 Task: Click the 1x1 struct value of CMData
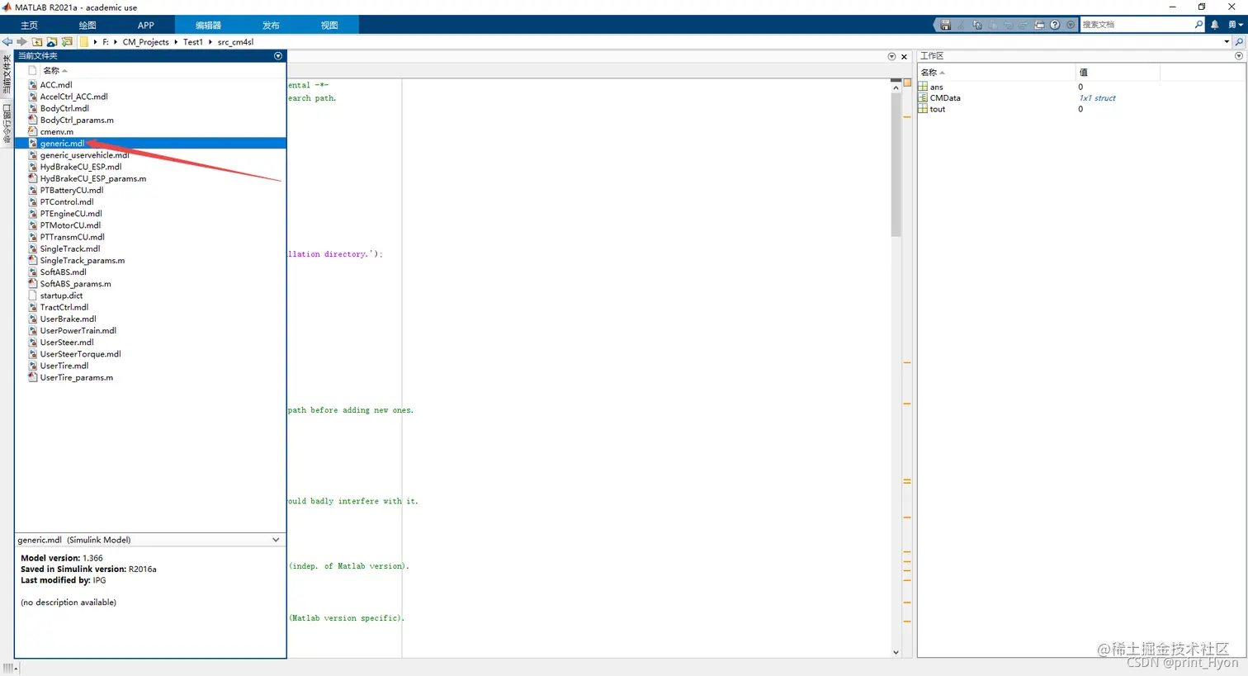[1097, 98]
